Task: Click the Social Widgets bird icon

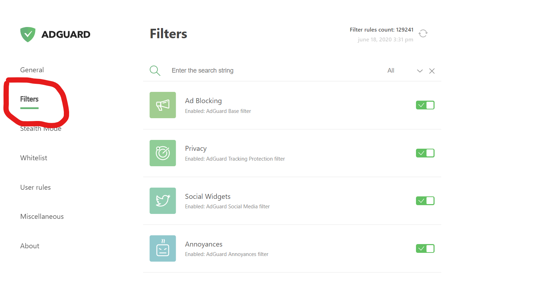Action: point(163,201)
